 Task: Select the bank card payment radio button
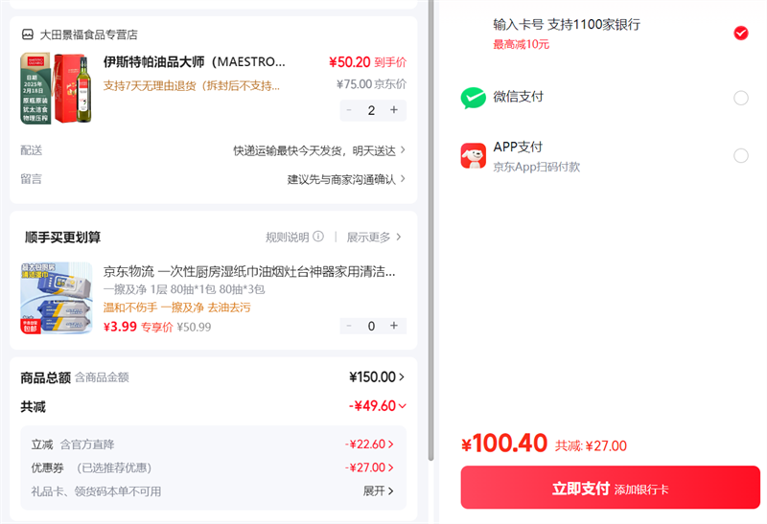point(740,34)
